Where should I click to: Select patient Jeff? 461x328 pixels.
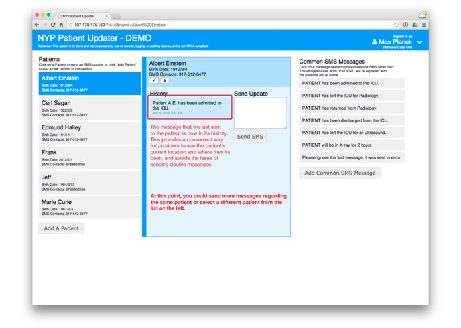click(x=90, y=183)
